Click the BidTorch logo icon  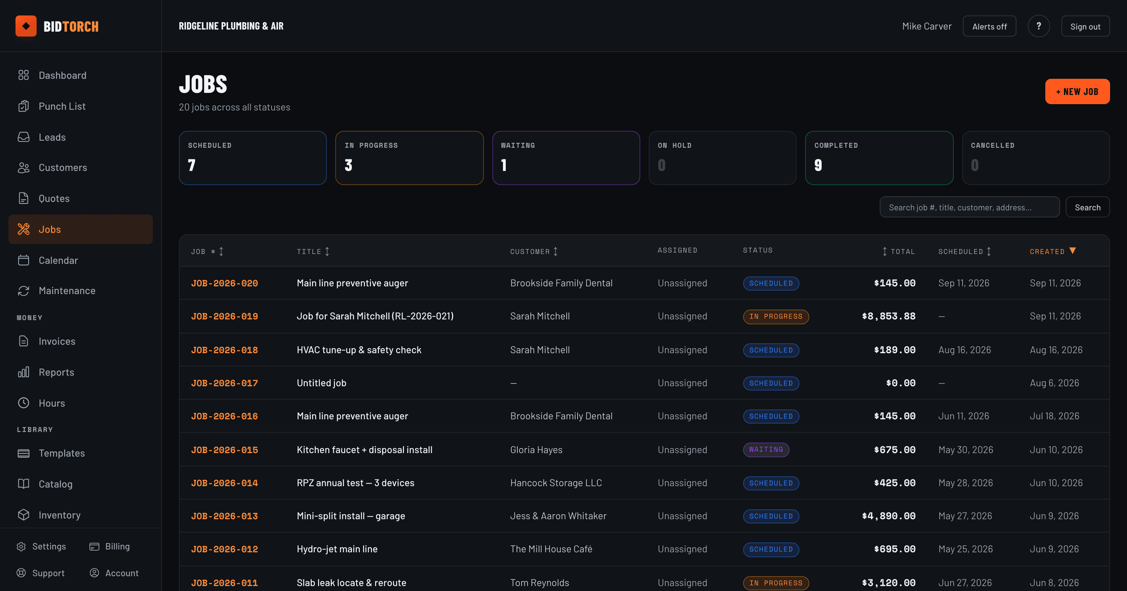pyautogui.click(x=26, y=26)
